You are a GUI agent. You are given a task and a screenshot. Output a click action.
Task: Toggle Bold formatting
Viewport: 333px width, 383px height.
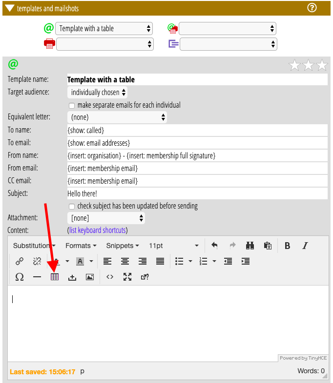coord(287,246)
